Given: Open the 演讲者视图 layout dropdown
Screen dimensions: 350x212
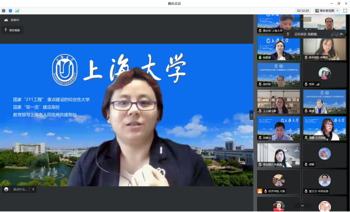Looking at the screenshot, I should [x=327, y=11].
